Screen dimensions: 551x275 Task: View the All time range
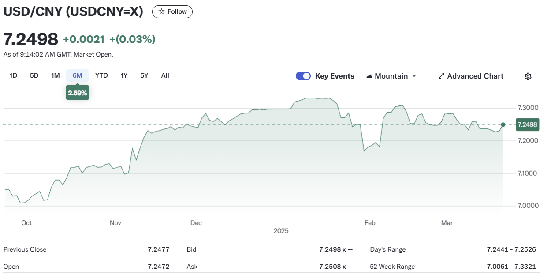165,75
